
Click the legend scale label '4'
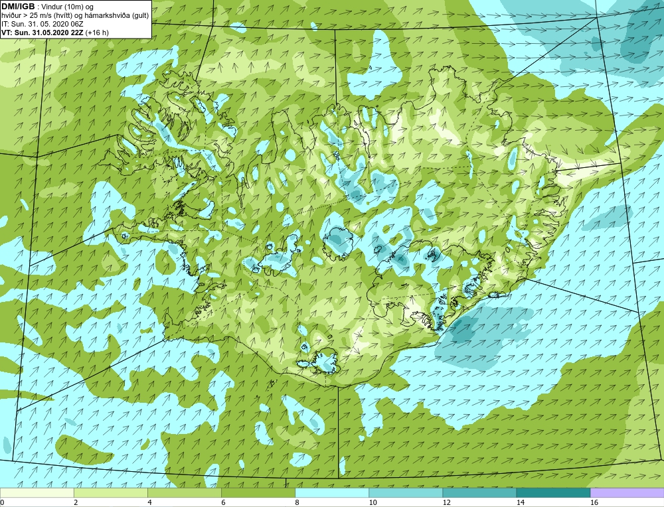[150, 502]
